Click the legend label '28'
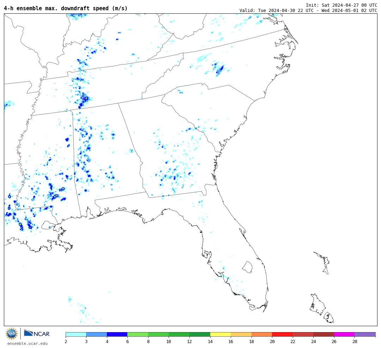Image resolution: width=381 pixels, height=348 pixels. (355, 342)
